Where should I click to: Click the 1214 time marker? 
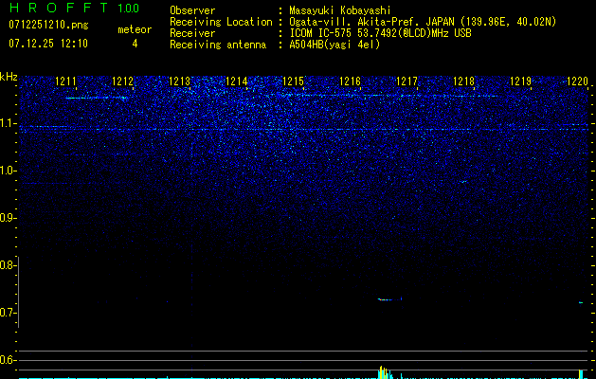pos(237,81)
